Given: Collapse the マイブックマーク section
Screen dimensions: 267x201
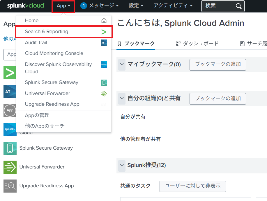Looking at the screenshot, I should [122, 64].
